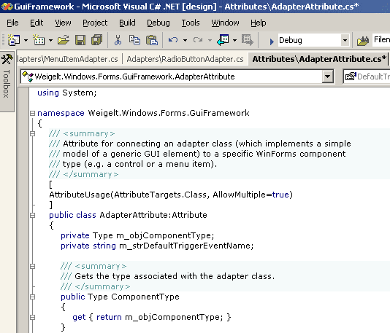Open the Toolbox side panel

7,77
